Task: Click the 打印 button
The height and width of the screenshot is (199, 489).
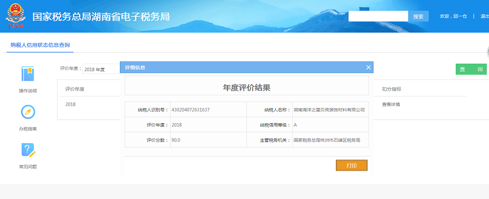Action: (x=352, y=165)
